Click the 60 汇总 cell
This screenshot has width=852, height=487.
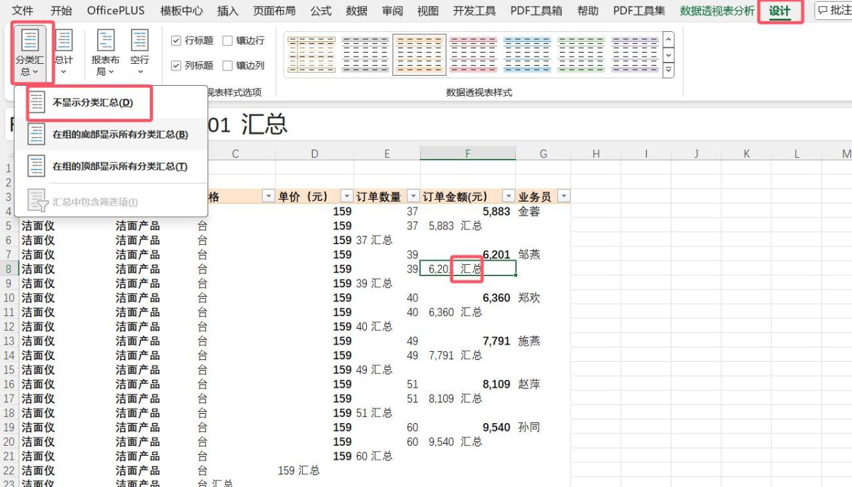pos(387,456)
